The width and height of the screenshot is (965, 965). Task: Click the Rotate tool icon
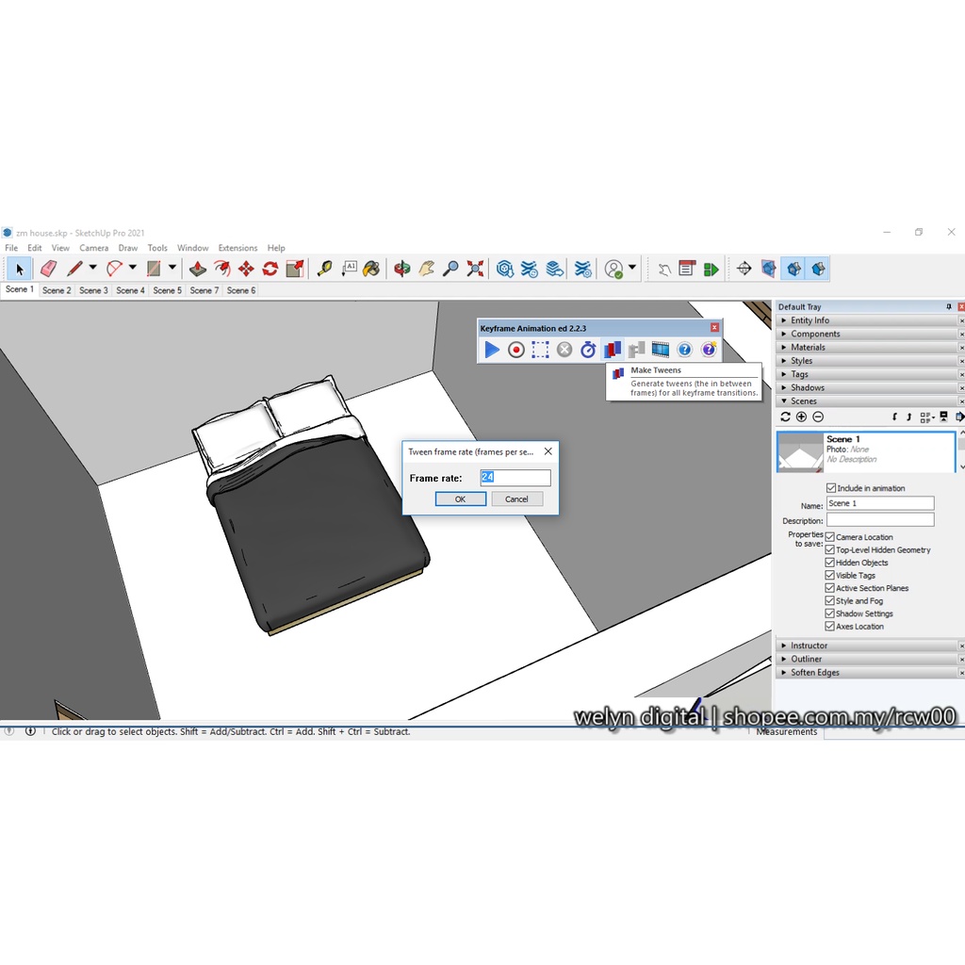click(270, 269)
